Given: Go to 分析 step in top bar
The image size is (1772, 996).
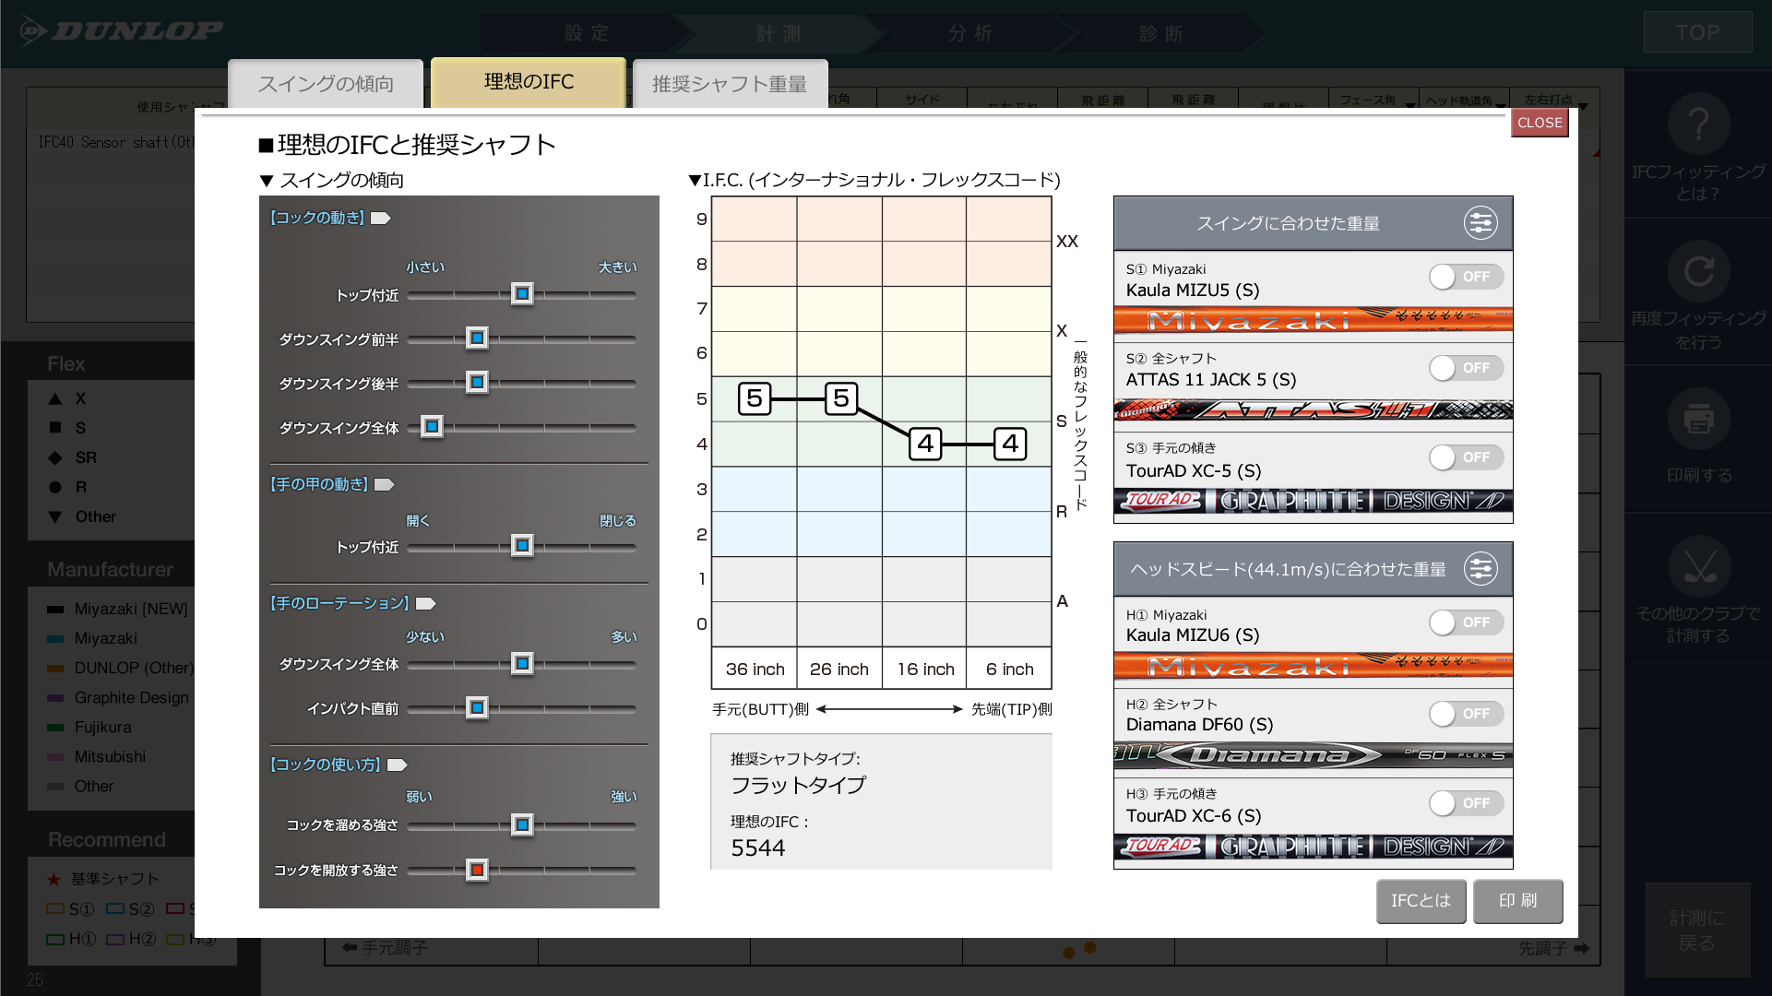Looking at the screenshot, I should click(x=971, y=33).
